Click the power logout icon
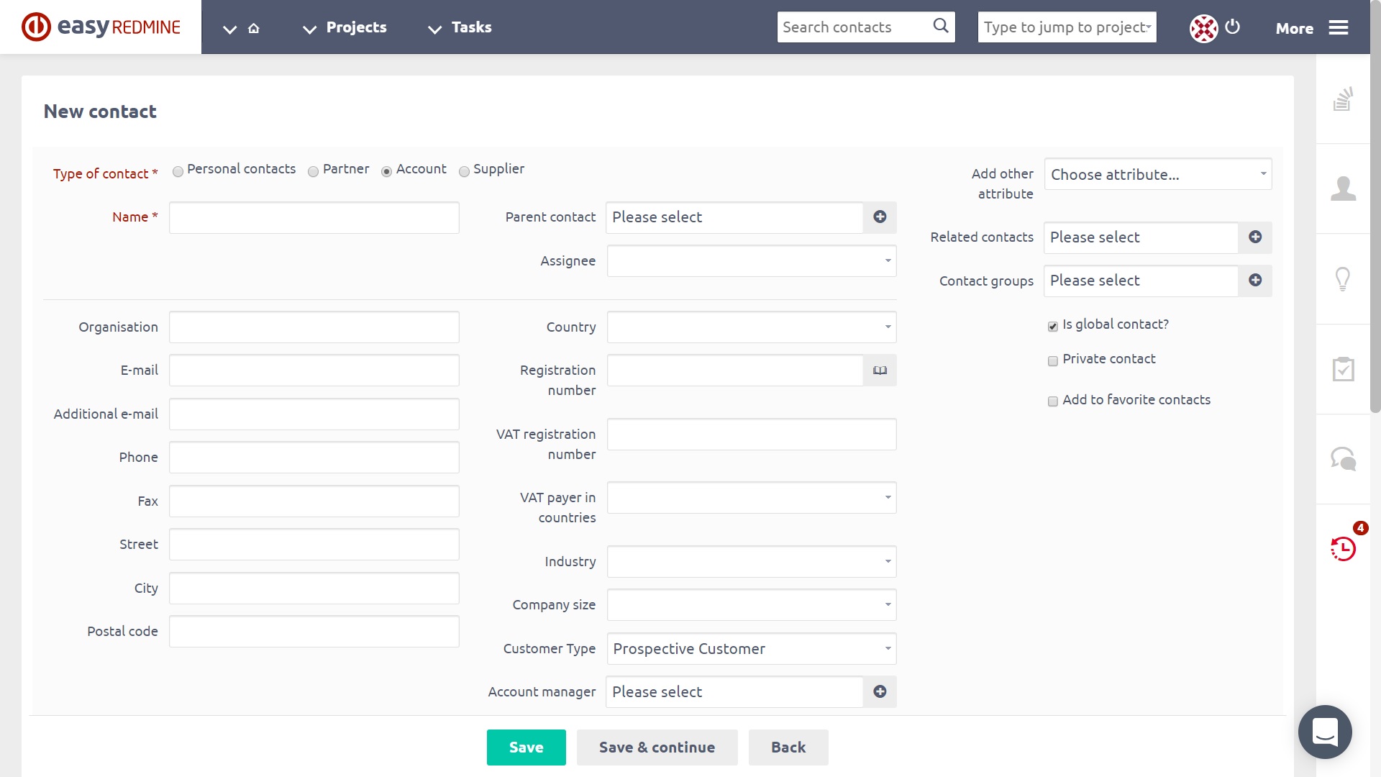 pyautogui.click(x=1232, y=27)
